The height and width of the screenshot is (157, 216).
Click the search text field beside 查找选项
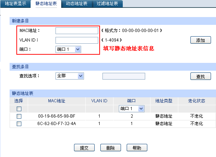point(124,76)
